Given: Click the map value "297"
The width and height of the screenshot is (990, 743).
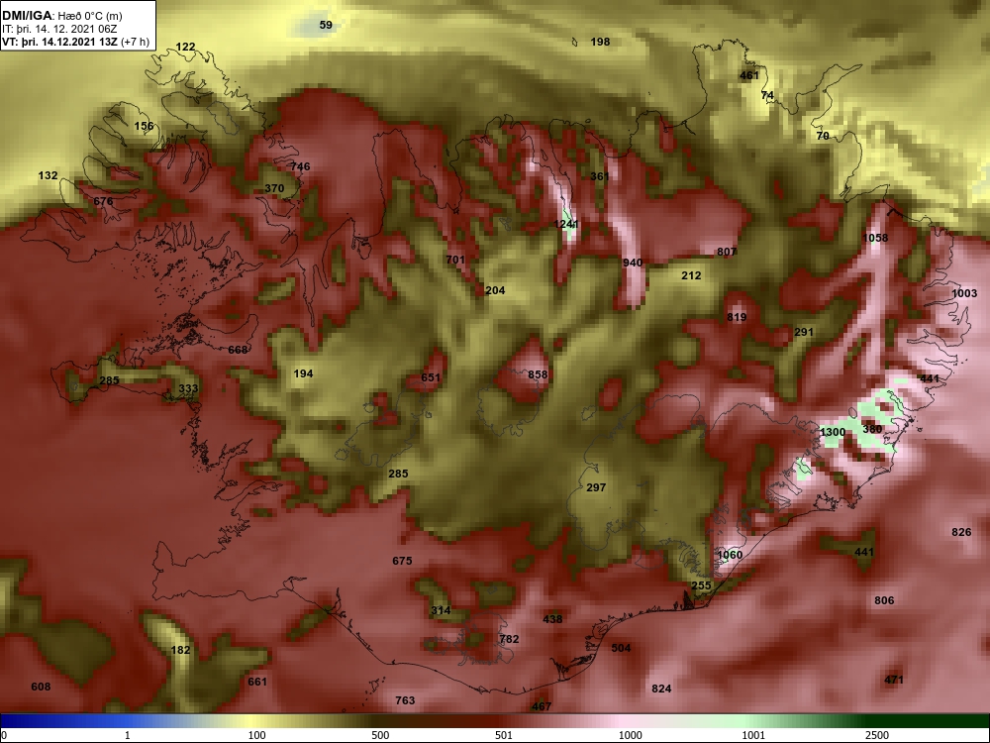Looking at the screenshot, I should pyautogui.click(x=596, y=487).
